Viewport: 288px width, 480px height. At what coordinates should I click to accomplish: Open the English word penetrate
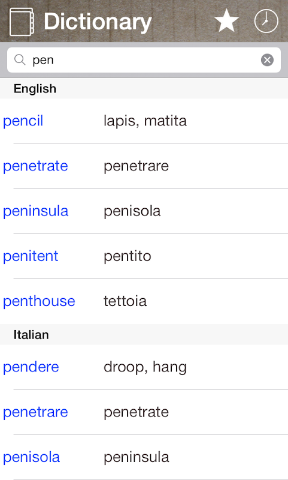click(35, 166)
